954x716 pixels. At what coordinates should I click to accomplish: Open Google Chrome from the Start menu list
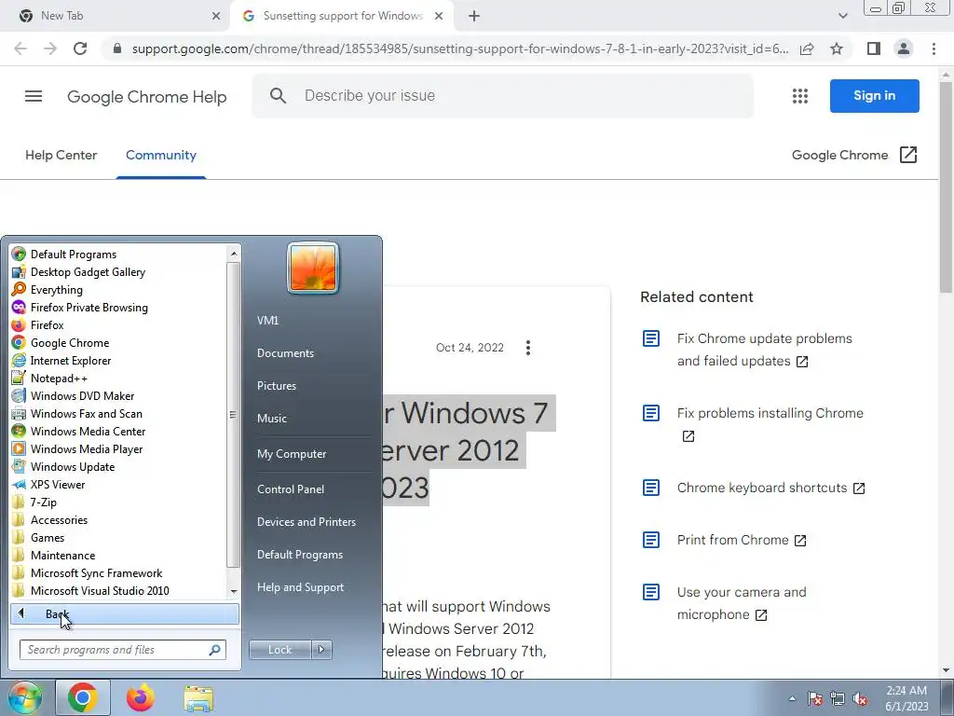[x=69, y=343]
